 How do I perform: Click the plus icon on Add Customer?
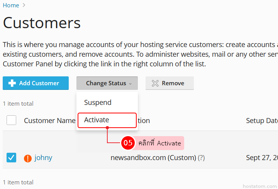[x=12, y=83]
